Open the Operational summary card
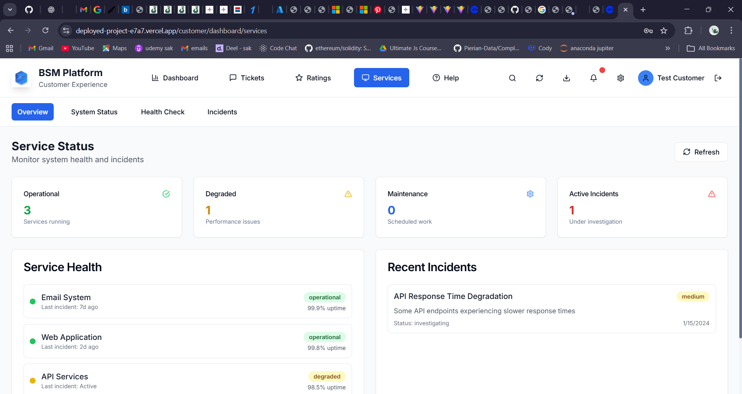 [x=97, y=207]
